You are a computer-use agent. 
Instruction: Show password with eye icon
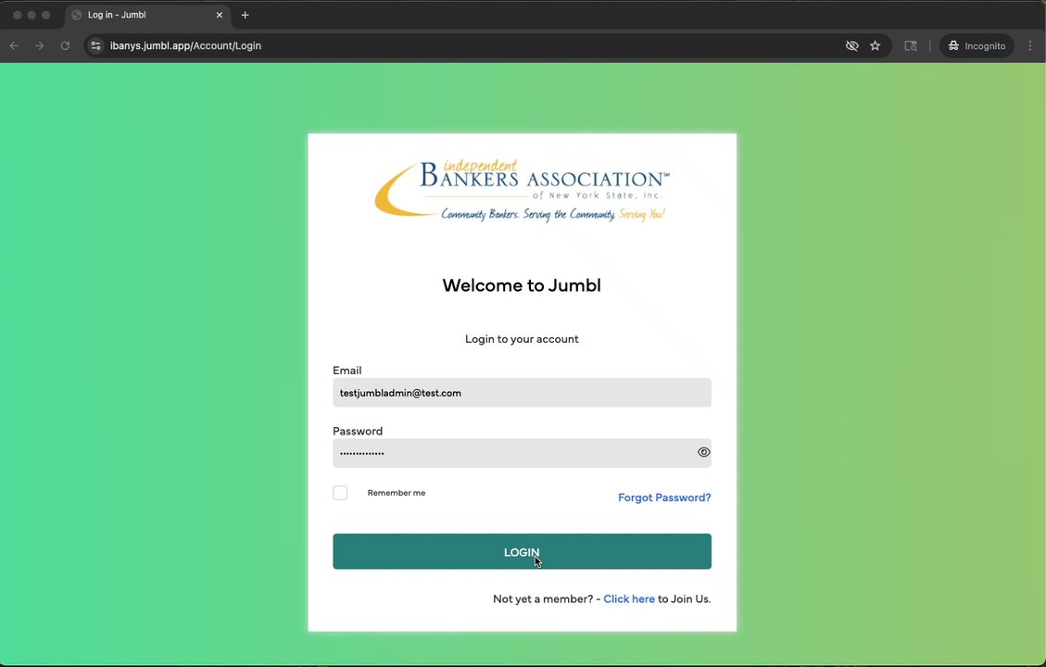703,452
